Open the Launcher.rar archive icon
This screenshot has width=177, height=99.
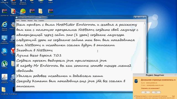4,12
